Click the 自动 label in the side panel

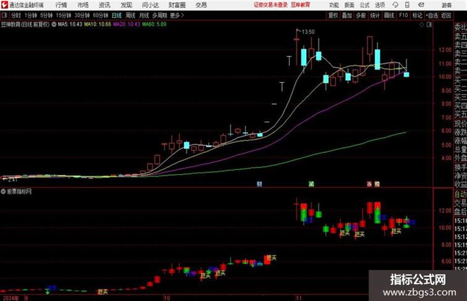[x=461, y=194]
